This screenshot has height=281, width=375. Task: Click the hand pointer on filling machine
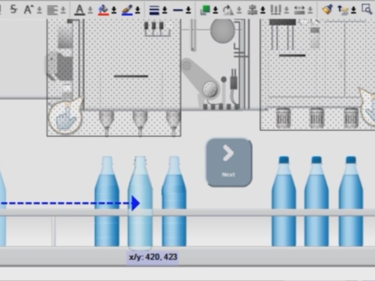click(66, 117)
